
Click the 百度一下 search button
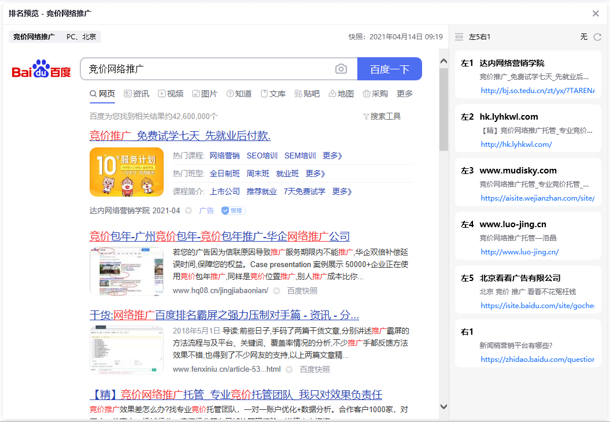point(390,69)
